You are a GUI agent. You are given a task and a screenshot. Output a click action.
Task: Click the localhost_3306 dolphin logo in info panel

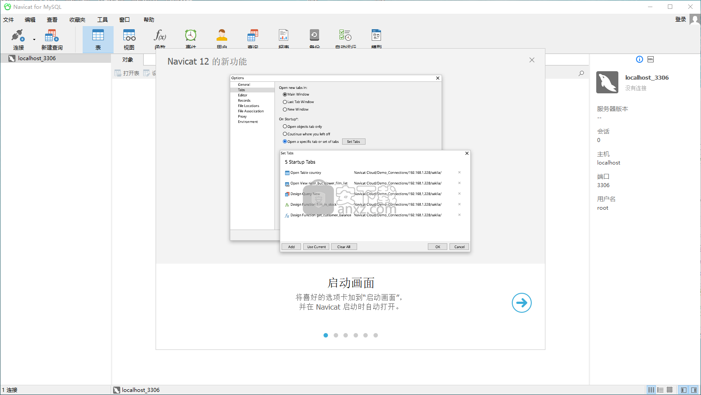(x=607, y=82)
